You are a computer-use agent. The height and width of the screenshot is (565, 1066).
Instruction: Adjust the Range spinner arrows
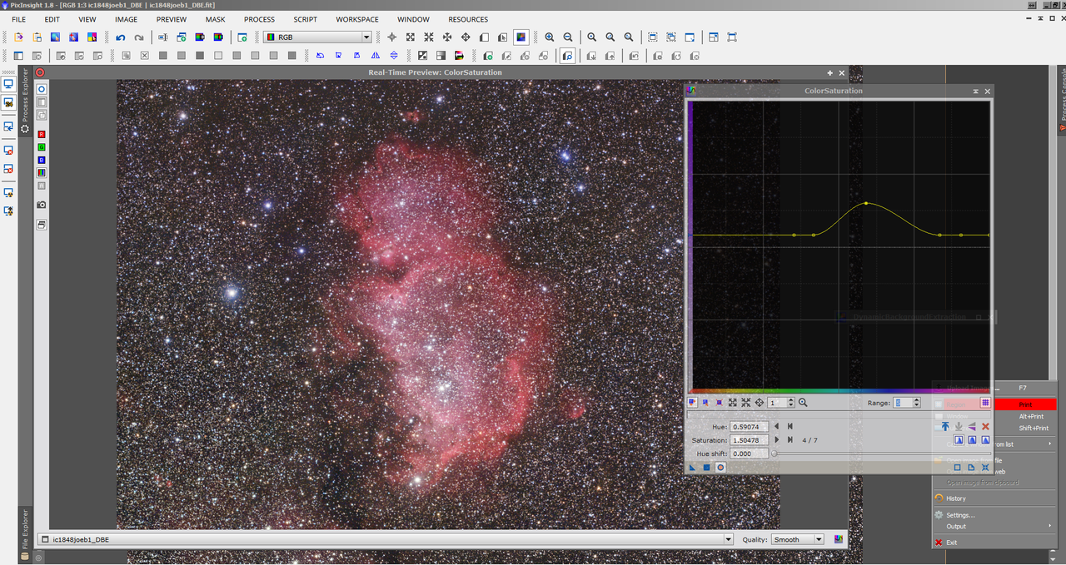click(916, 402)
